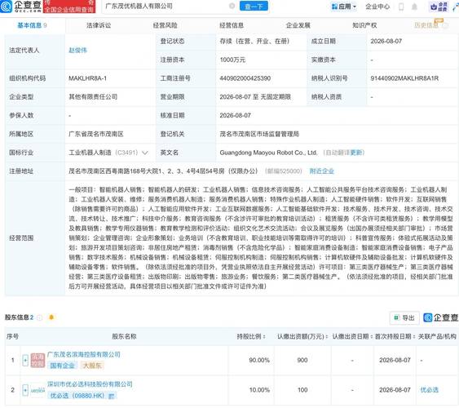
Task: Open 深圳市优必选科技股份有限公司 shareholder link
Action: 90,384
